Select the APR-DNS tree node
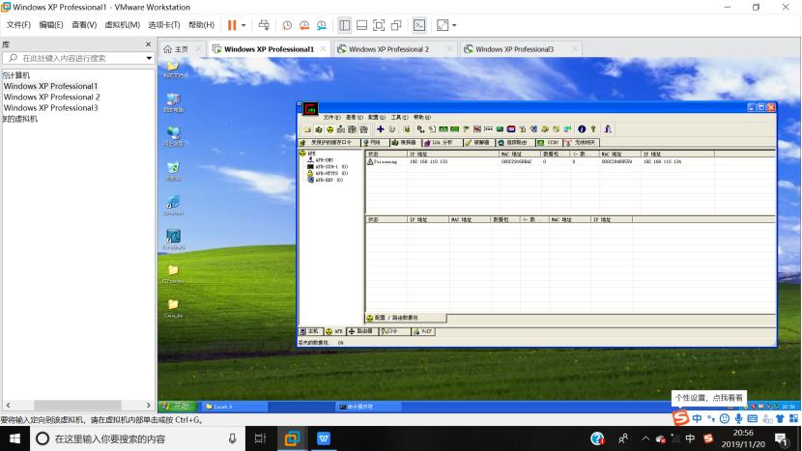This screenshot has width=802, height=451. tap(325, 160)
